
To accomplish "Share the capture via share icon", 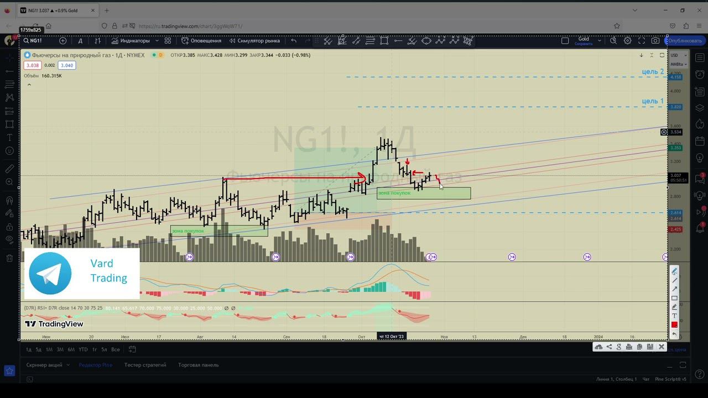I will click(609, 347).
